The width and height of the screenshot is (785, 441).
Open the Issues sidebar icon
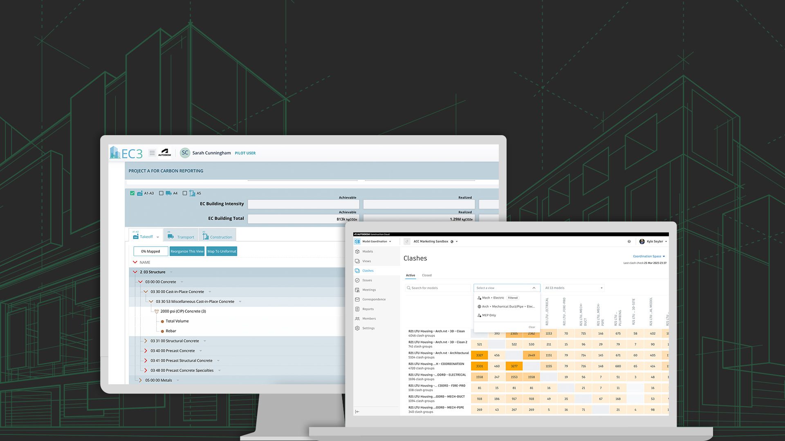pyautogui.click(x=357, y=280)
